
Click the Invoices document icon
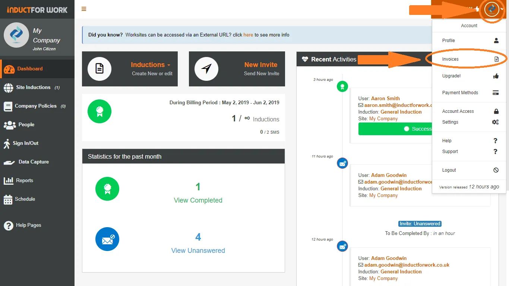(x=496, y=59)
